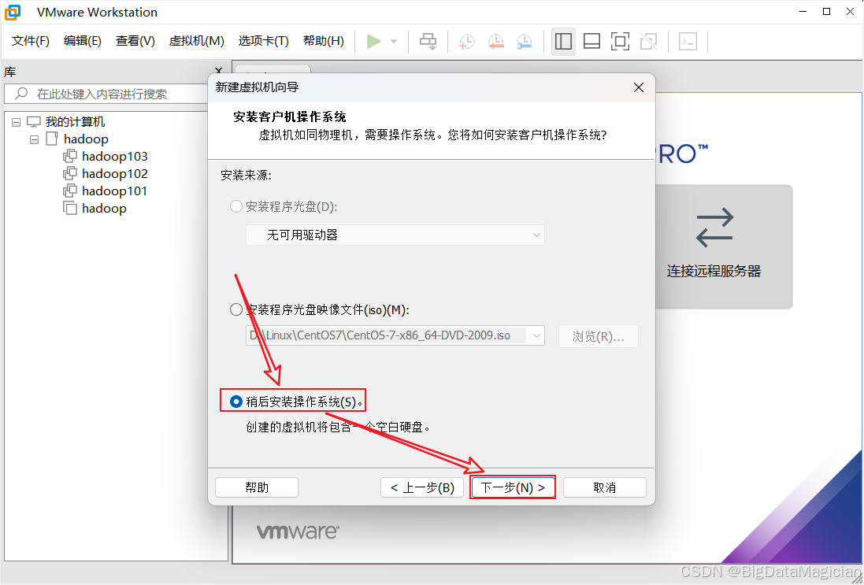Go back with 上一步(B) button
Image resolution: width=864 pixels, height=585 pixels.
tap(422, 487)
